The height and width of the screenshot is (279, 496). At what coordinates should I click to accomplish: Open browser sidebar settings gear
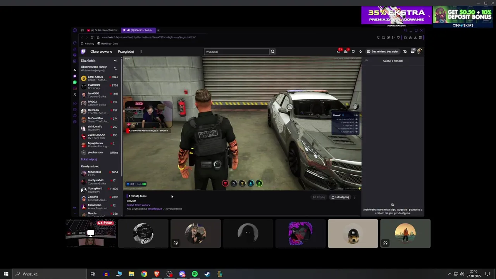click(x=75, y=122)
